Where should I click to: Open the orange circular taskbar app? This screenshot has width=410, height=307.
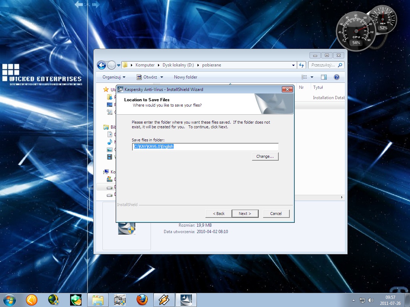tap(32, 300)
